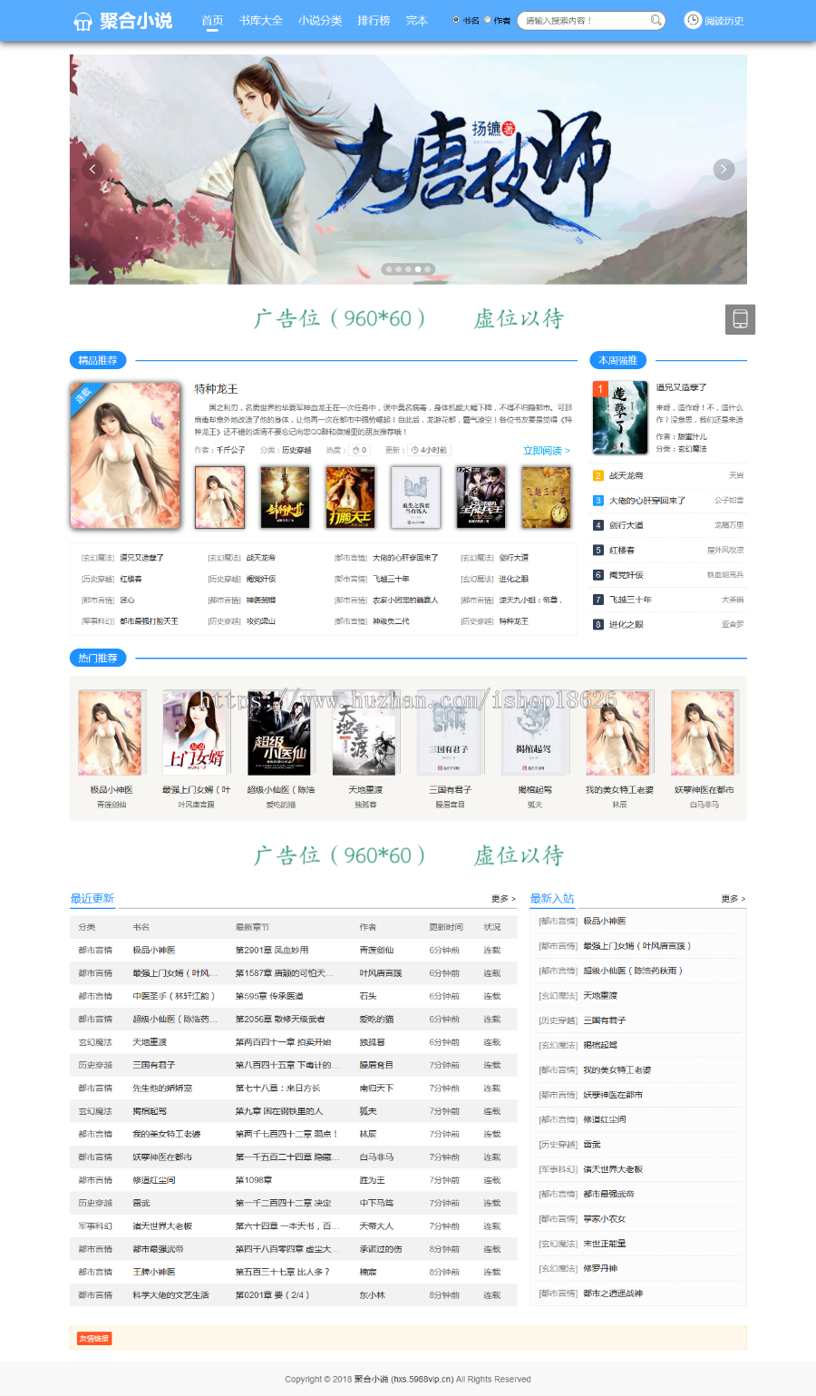Open 诸天世界大老板 in 最新入站 list
The image size is (816, 1396).
pos(613,1169)
